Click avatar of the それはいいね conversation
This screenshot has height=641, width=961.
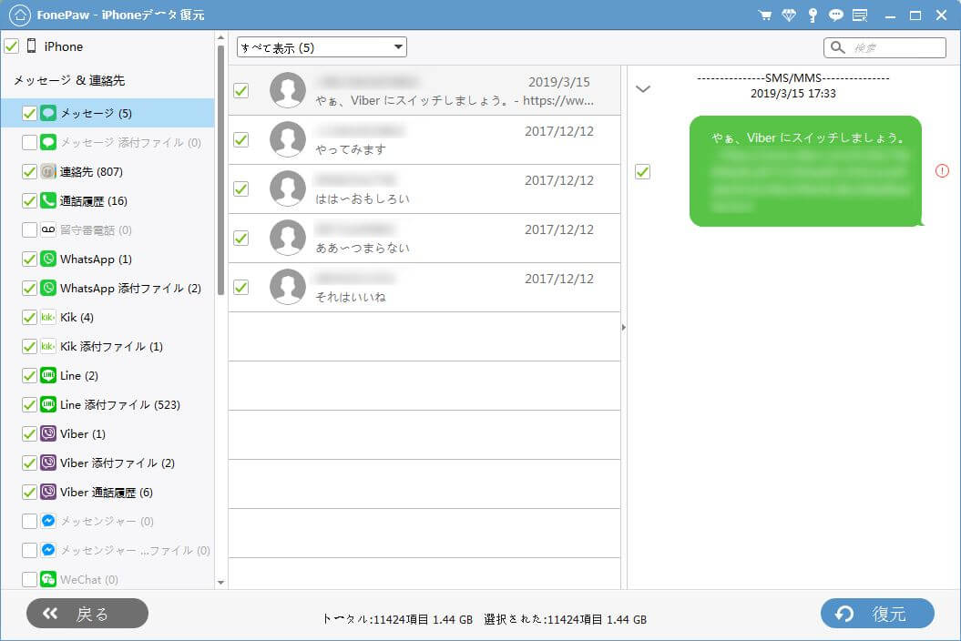tap(288, 287)
